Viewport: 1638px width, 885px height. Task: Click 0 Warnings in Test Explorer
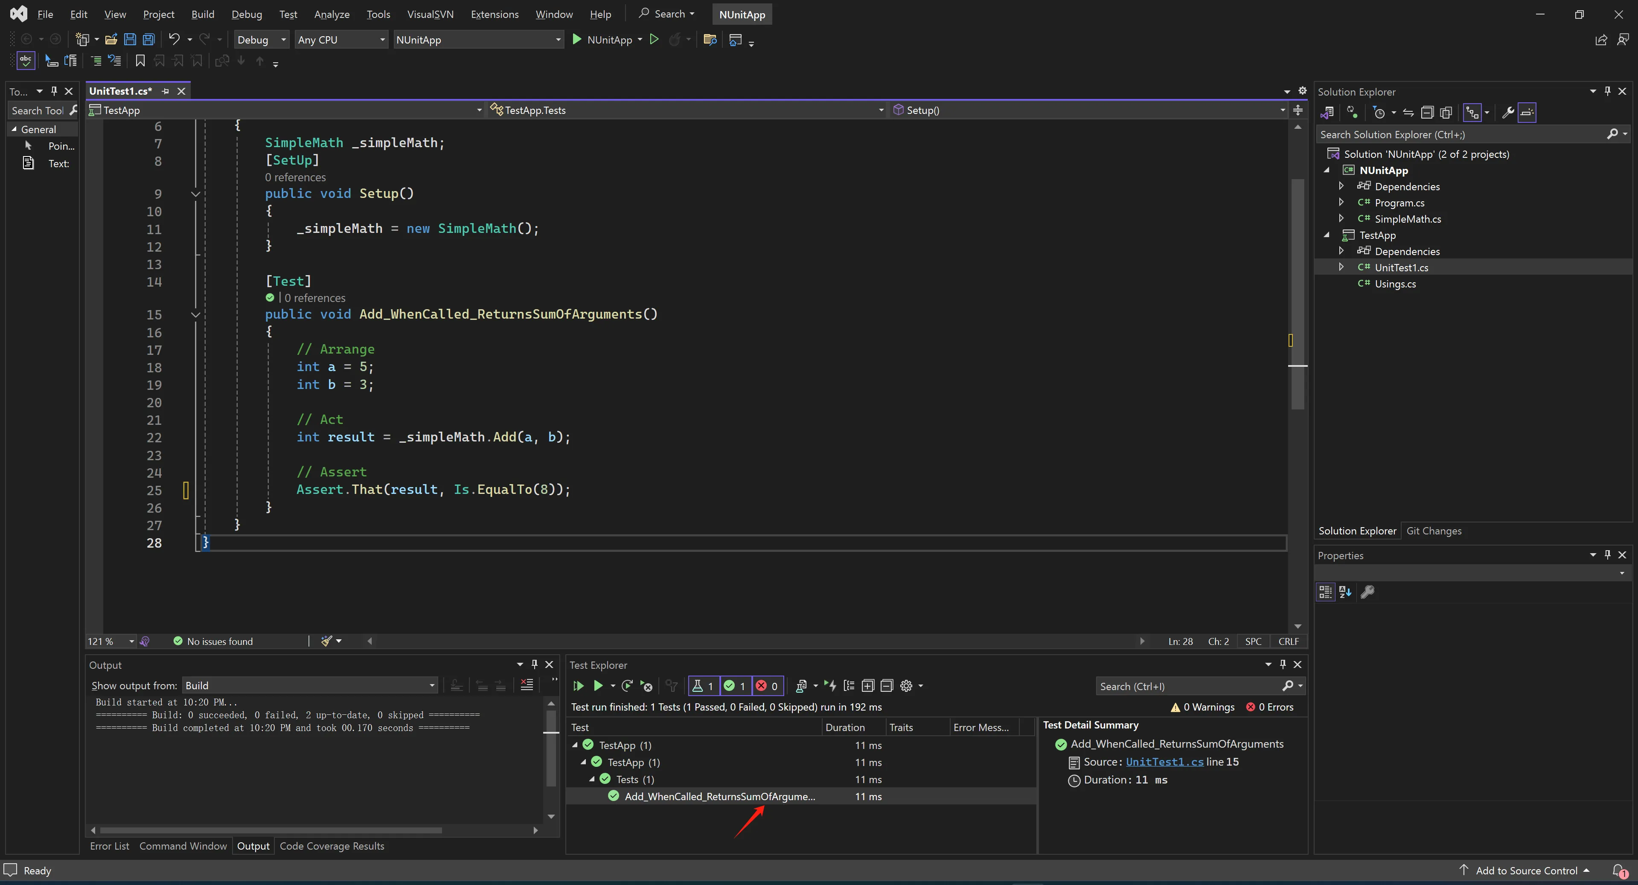coord(1202,707)
